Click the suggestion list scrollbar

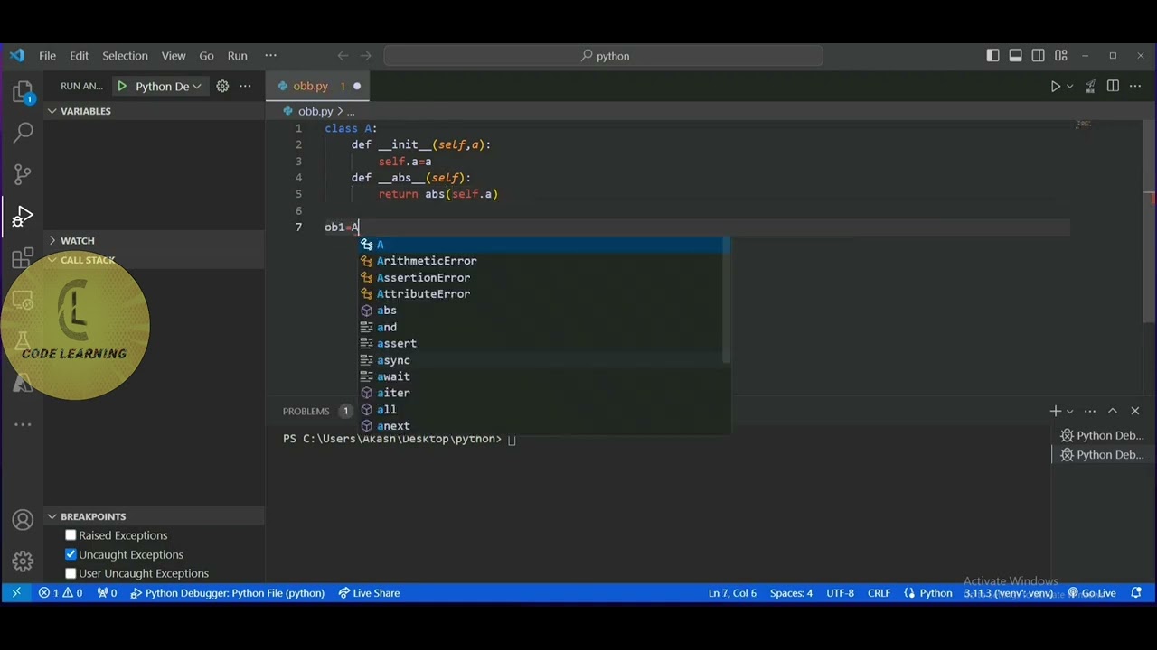[726, 301]
